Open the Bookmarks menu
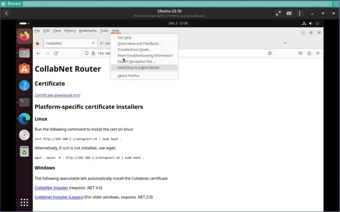Viewport: 340px width, 212px height. [88, 30]
